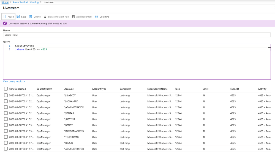Click the purple rocket livestream status icon

point(5,24)
